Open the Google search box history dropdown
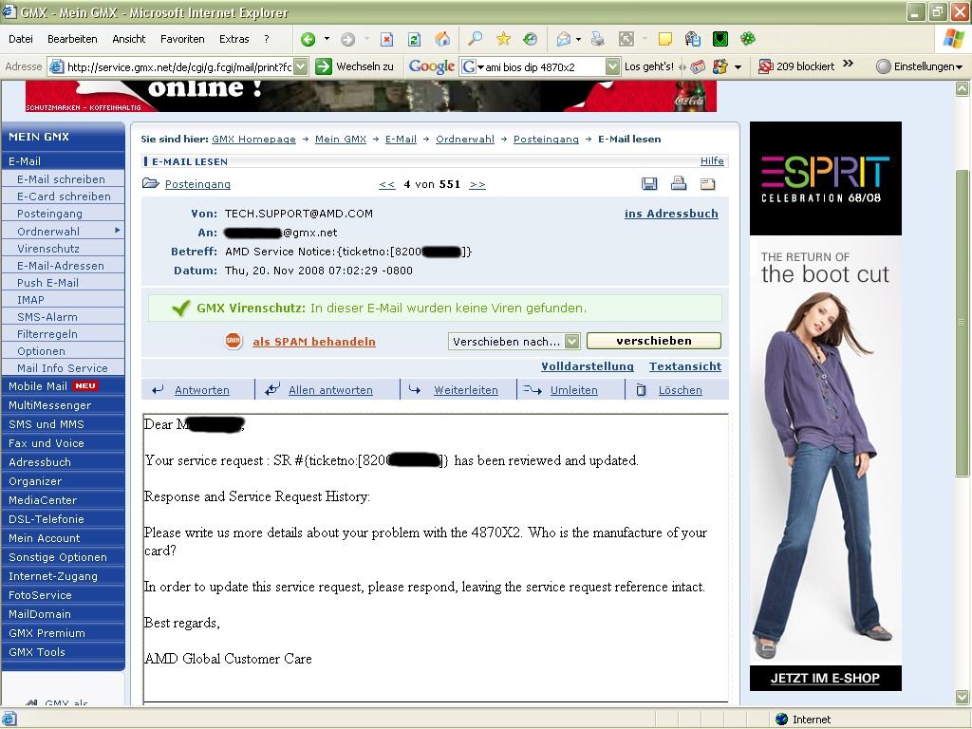 [612, 66]
